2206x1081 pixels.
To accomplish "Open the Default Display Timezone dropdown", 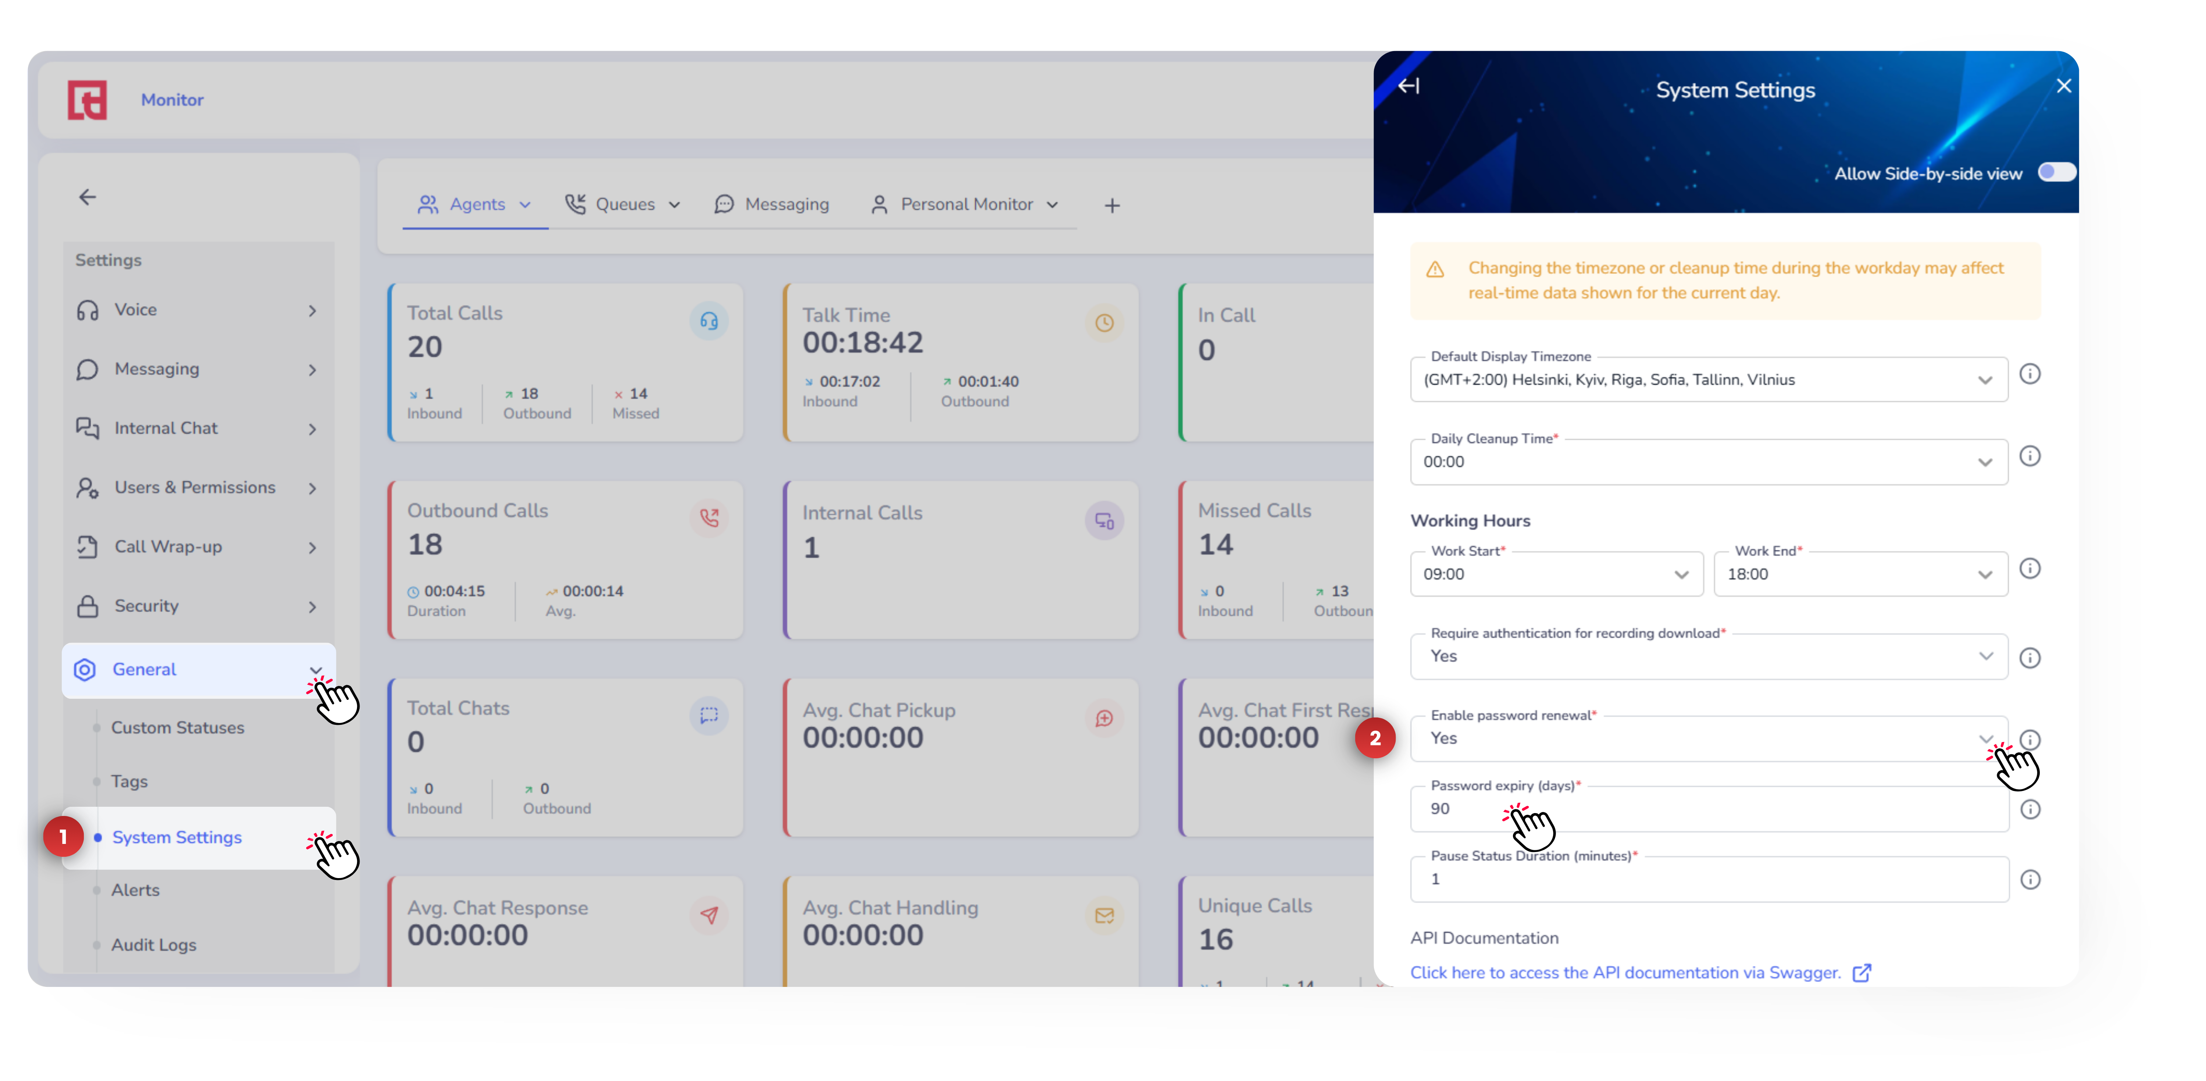I will click(x=1707, y=380).
